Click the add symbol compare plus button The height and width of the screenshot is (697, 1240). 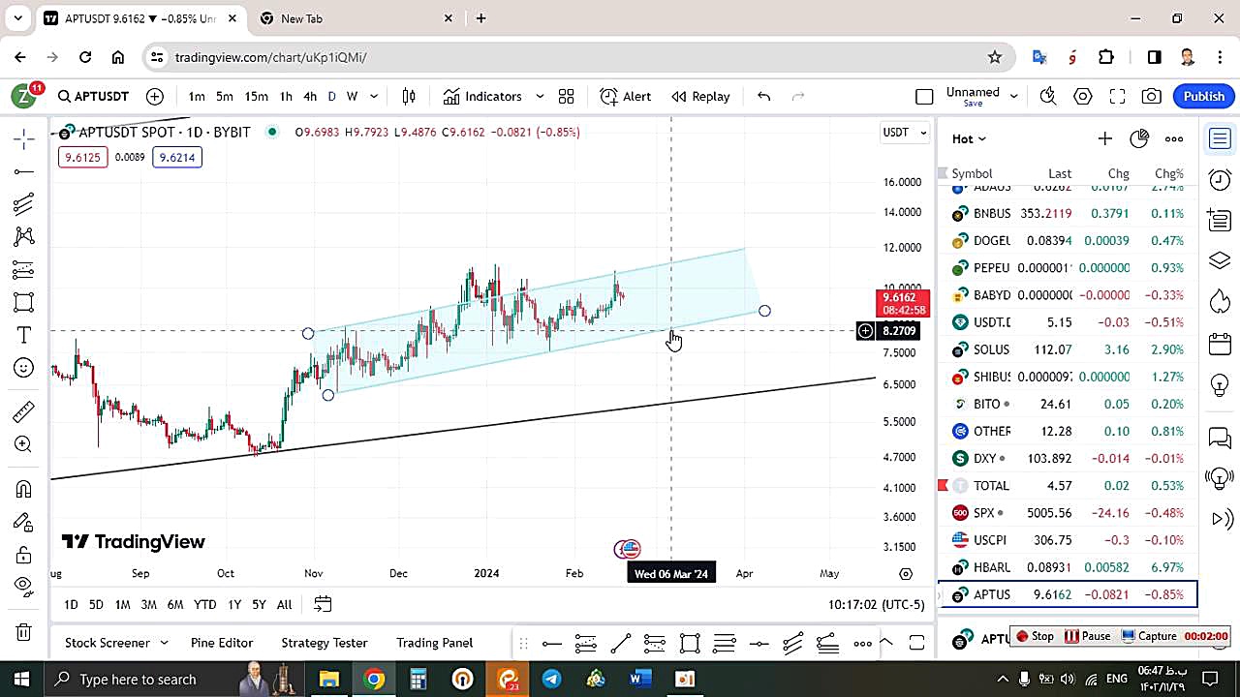(x=155, y=96)
